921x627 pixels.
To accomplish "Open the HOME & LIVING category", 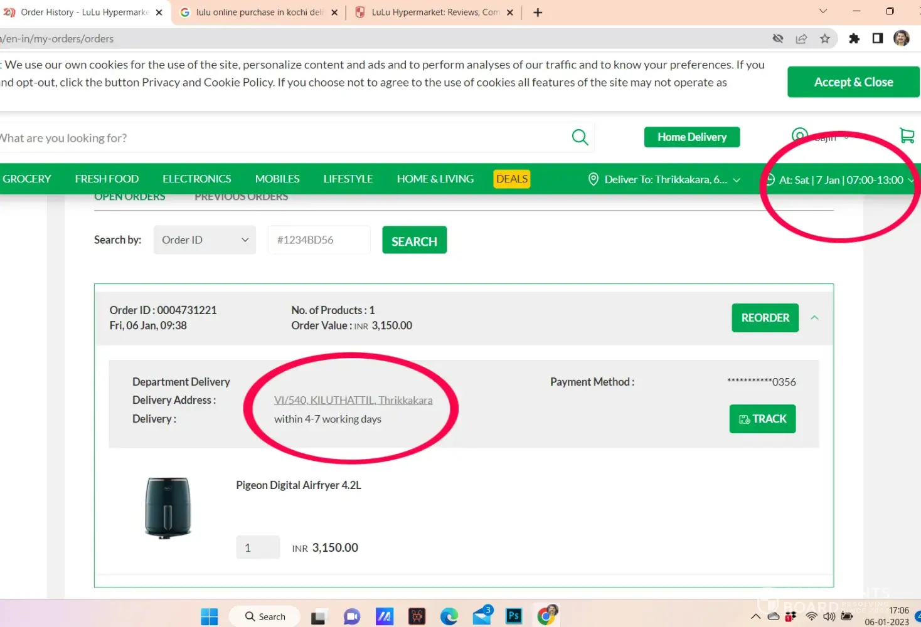I will (x=435, y=179).
